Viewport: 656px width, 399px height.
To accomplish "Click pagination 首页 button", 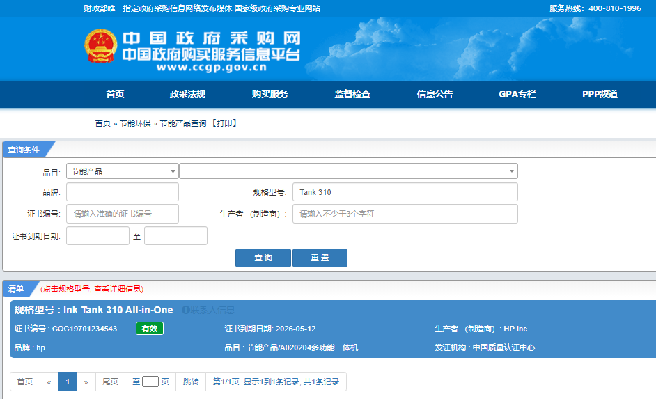I will [x=24, y=382].
